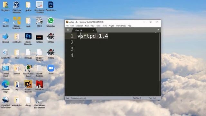Close the Sublime Text window
Image resolution: width=206 pixels, height=116 pixels.
pyautogui.click(x=157, y=22)
